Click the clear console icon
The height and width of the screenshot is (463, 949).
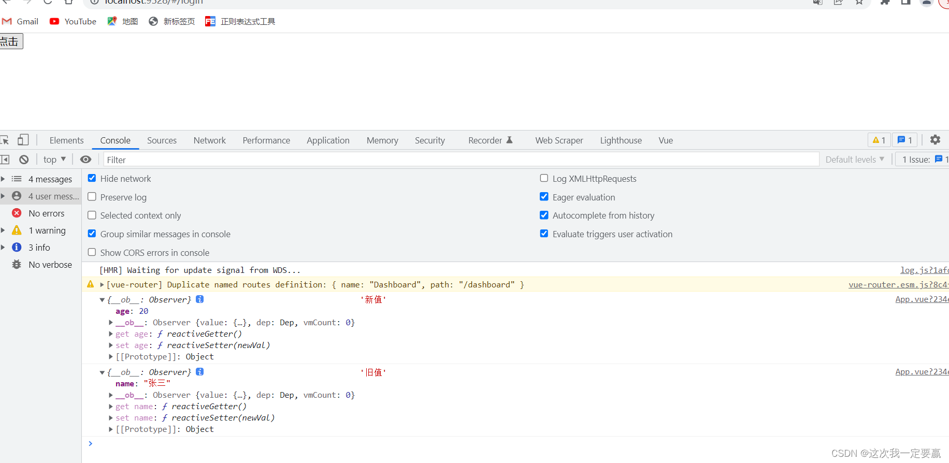pyautogui.click(x=24, y=160)
